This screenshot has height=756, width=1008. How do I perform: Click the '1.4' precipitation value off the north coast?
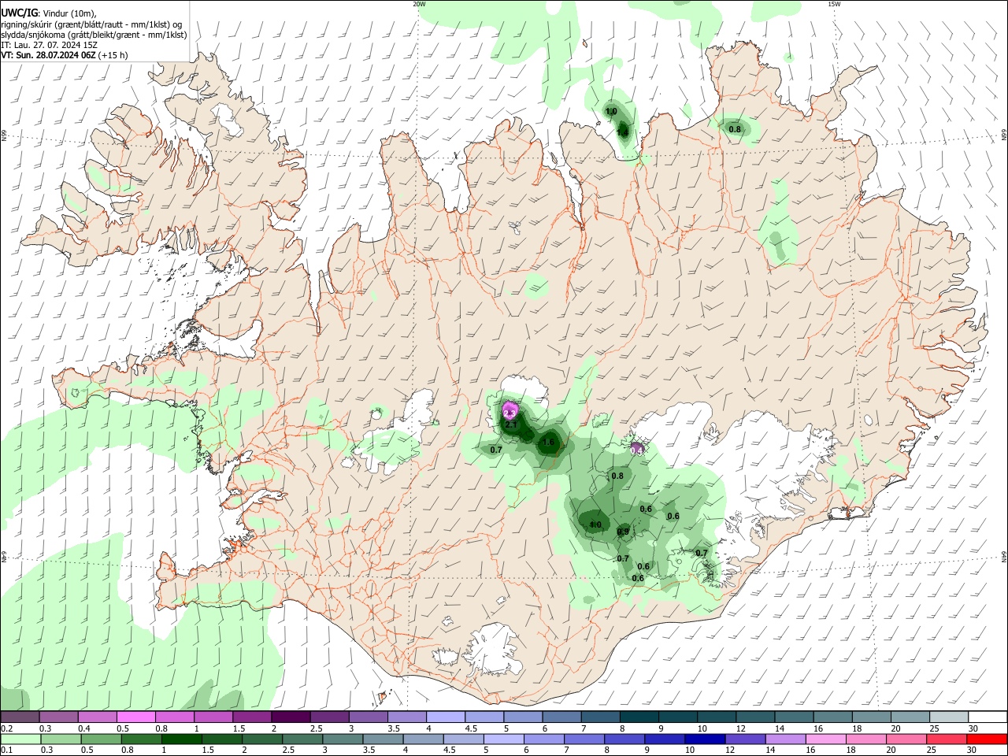pos(622,132)
